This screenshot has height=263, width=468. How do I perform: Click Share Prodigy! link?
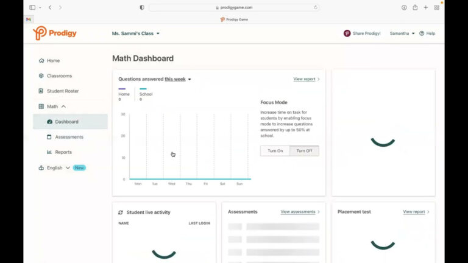pos(366,33)
